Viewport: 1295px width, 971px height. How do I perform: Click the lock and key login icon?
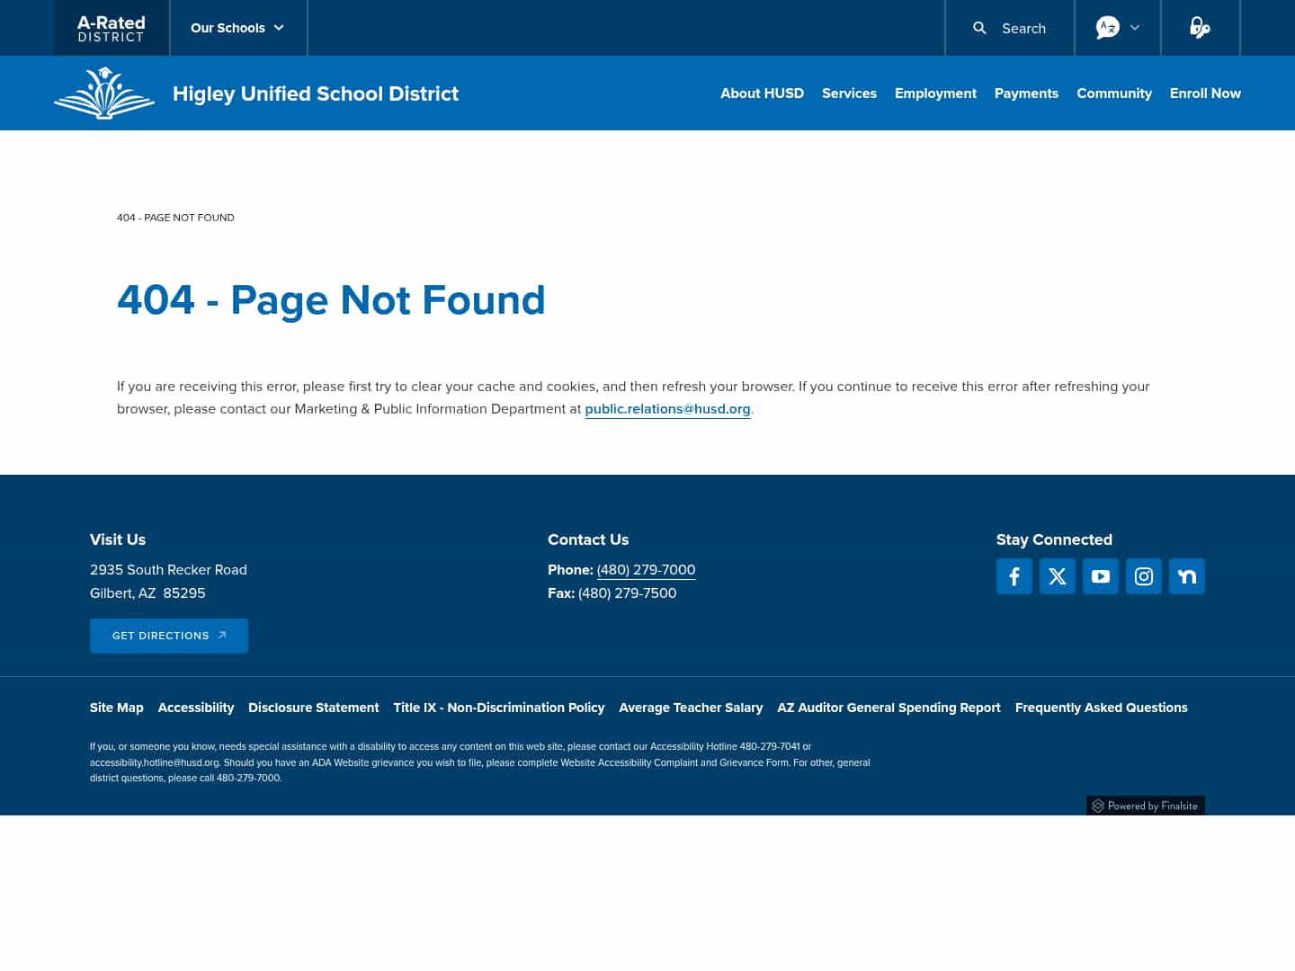(x=1200, y=28)
